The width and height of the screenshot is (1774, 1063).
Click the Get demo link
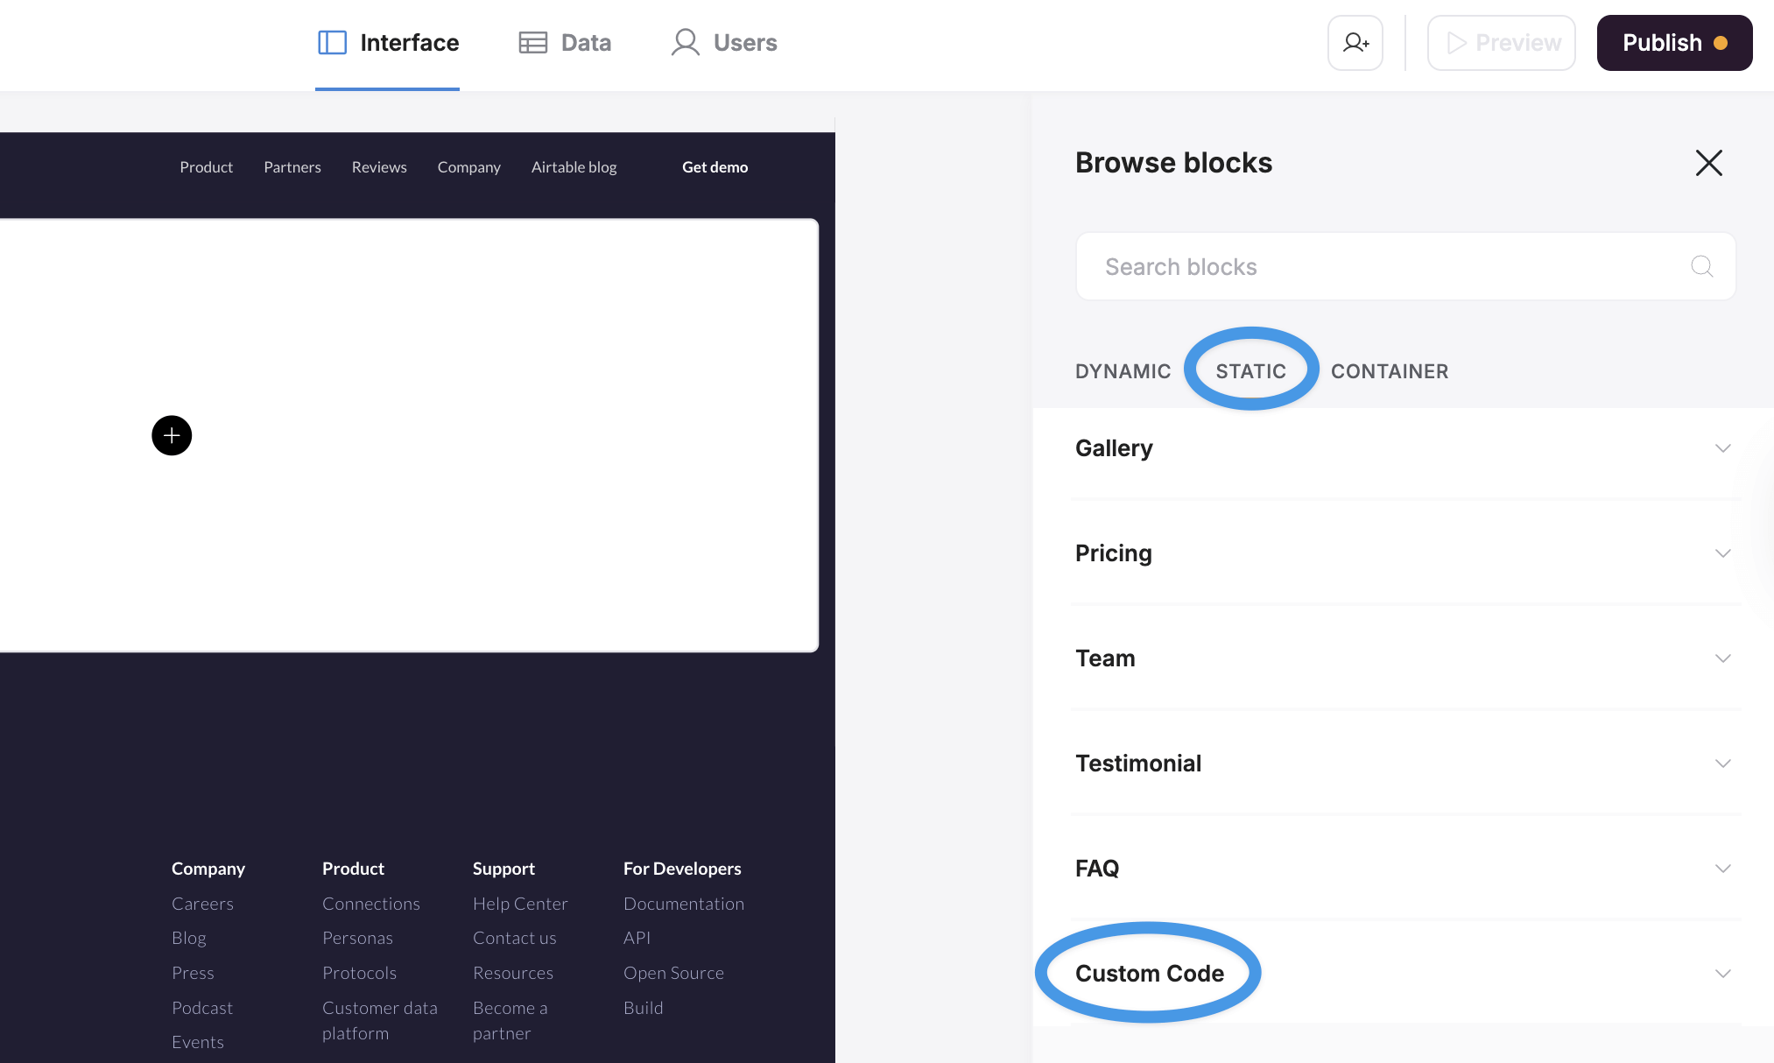pos(715,167)
